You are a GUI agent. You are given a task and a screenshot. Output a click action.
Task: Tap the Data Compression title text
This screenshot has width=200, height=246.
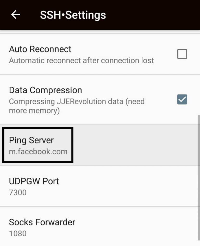click(45, 90)
